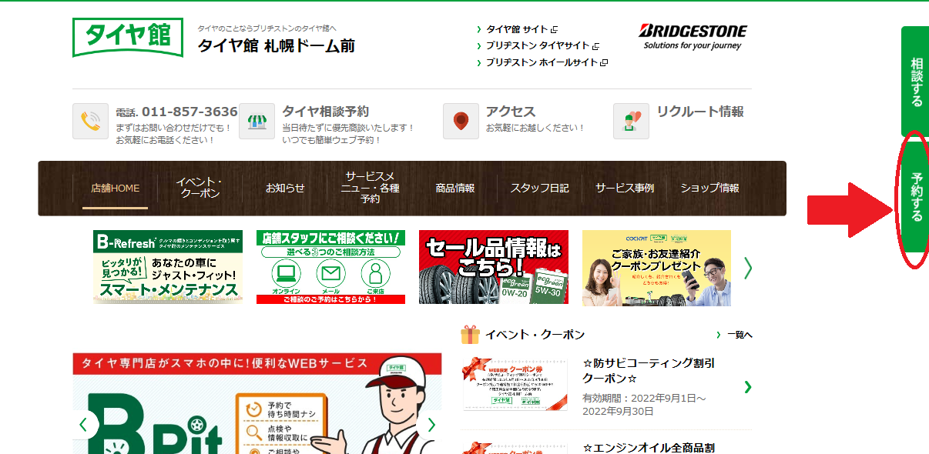This screenshot has height=454, width=929.
Task: Click the gift box icon beside イベント・クーポン
Action: click(470, 334)
